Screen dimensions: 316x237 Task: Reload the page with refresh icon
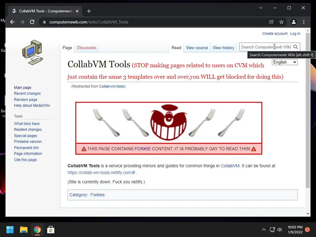pos(32,22)
